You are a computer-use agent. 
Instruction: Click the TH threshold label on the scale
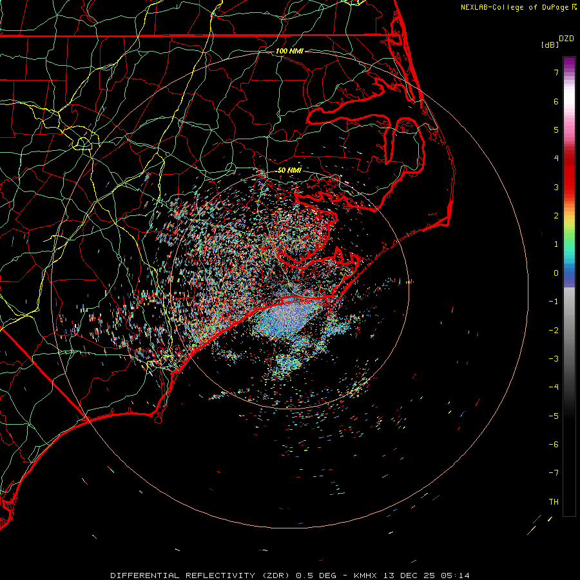click(x=554, y=502)
